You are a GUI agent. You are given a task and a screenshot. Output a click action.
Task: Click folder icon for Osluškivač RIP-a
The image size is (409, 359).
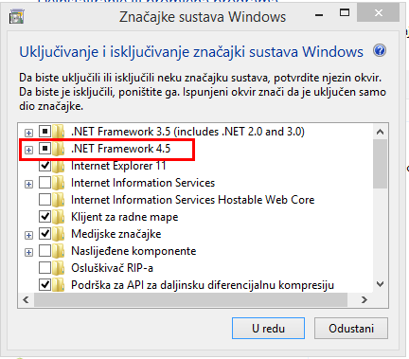click(59, 268)
